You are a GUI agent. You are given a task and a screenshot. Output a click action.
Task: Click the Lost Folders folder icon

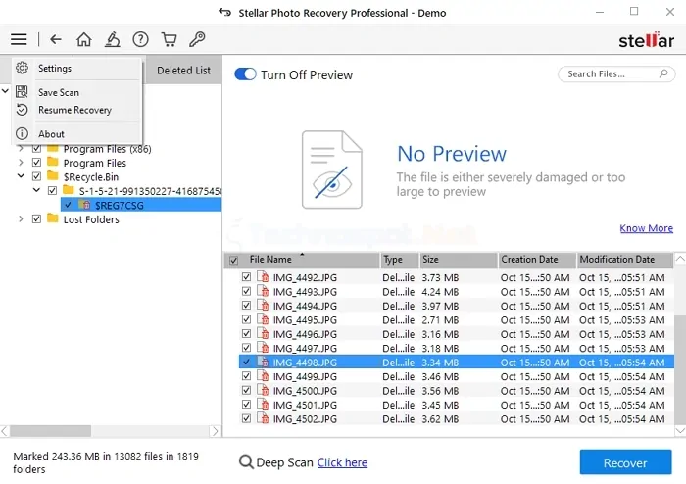(x=53, y=218)
